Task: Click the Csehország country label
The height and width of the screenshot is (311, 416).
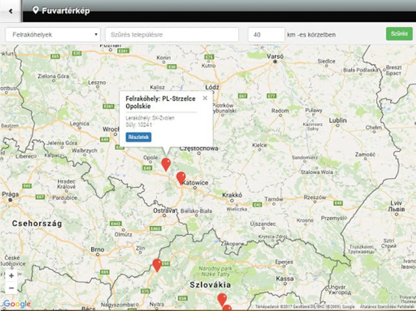Action: [37, 224]
